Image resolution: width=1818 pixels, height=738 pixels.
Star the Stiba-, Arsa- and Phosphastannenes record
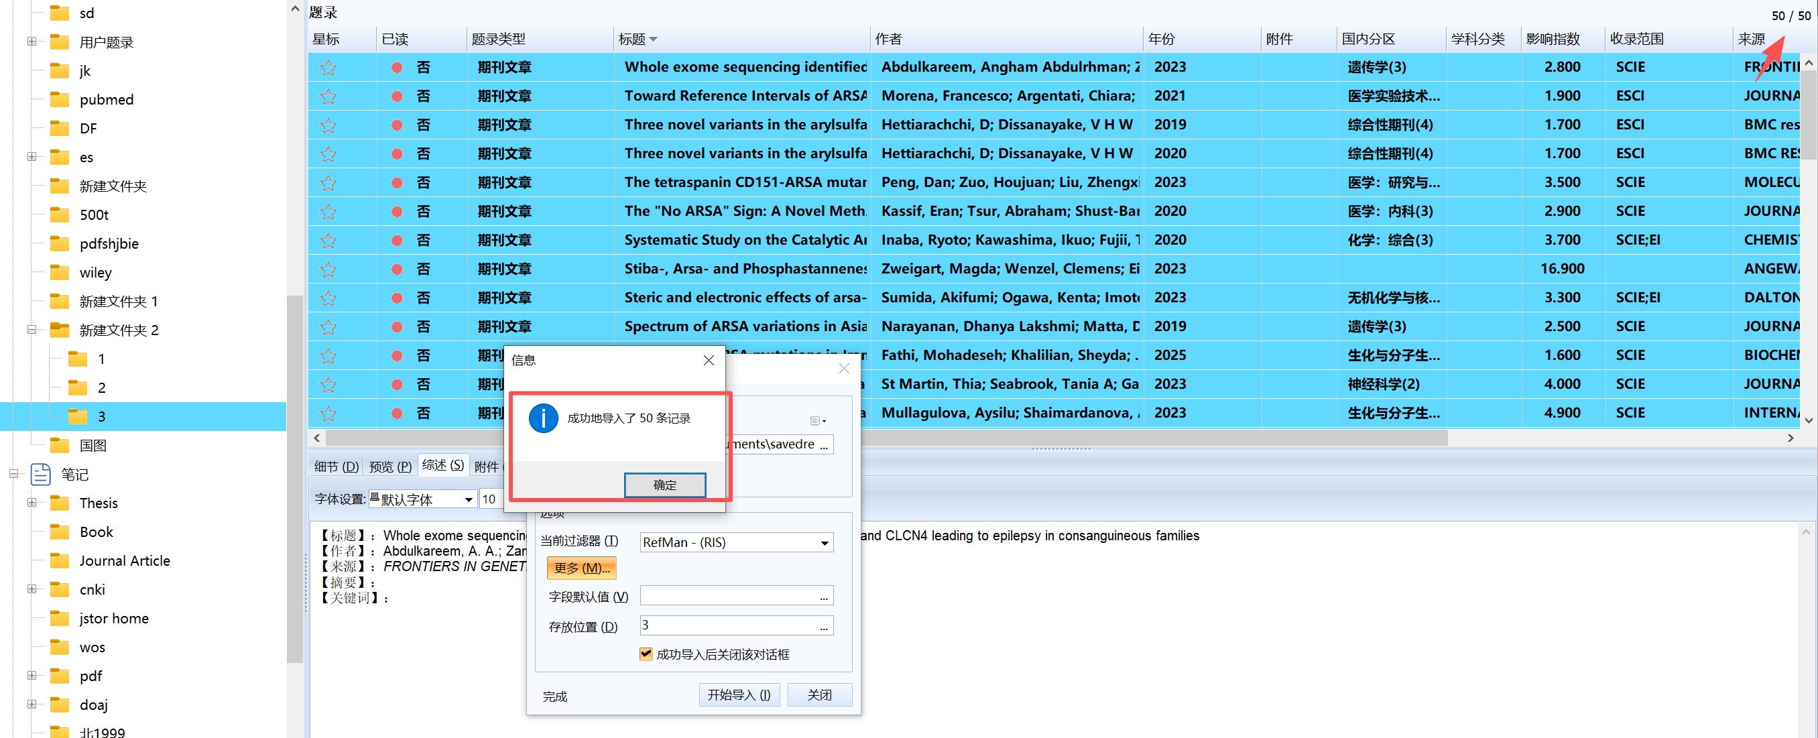[x=328, y=269]
